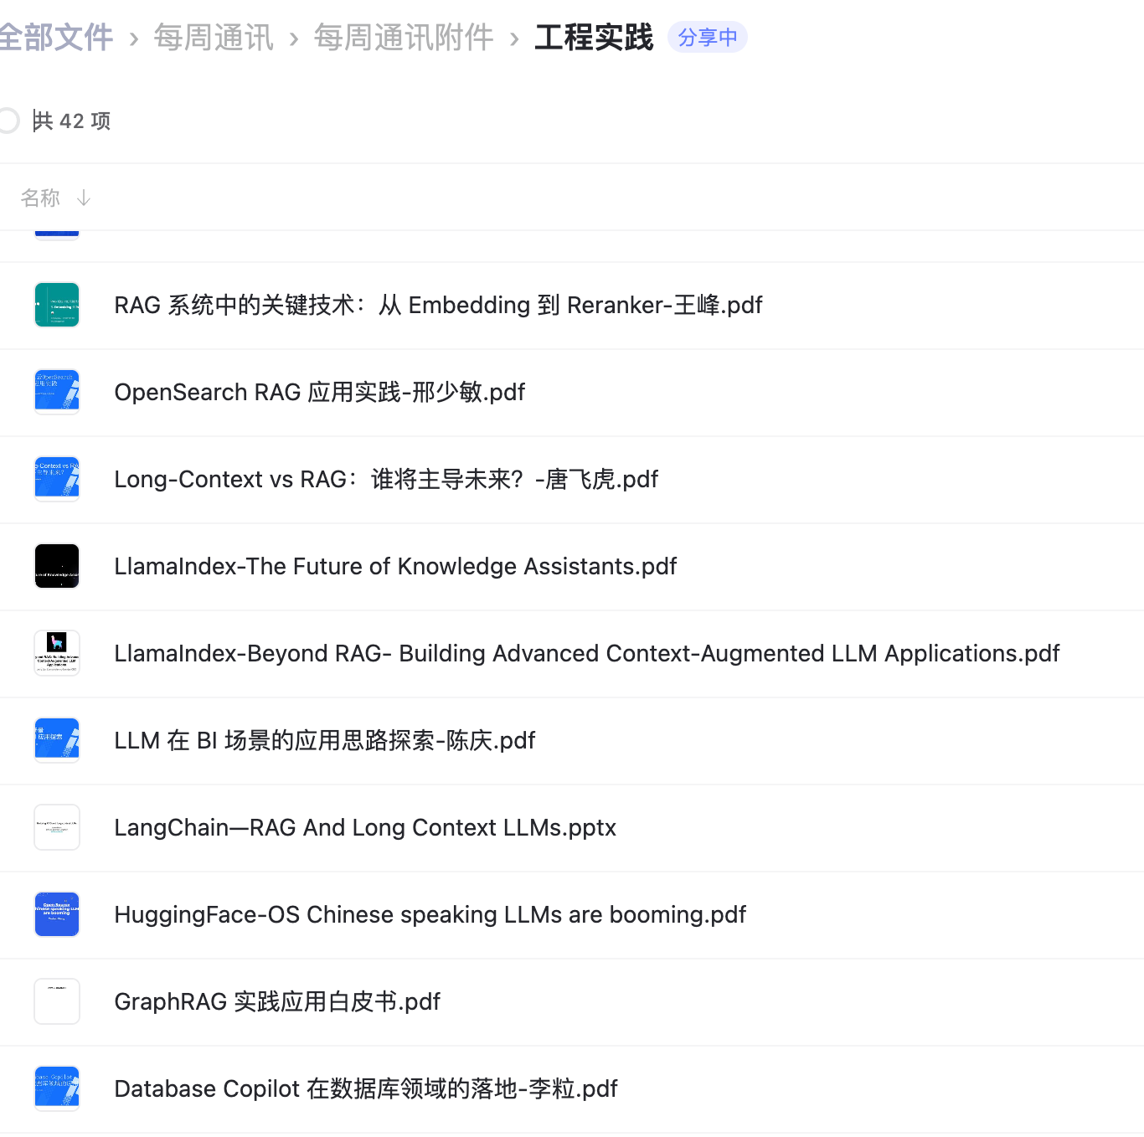Open LlamaIndex-Beyond RAG Building Advanced Context-Augmented file

(587, 653)
